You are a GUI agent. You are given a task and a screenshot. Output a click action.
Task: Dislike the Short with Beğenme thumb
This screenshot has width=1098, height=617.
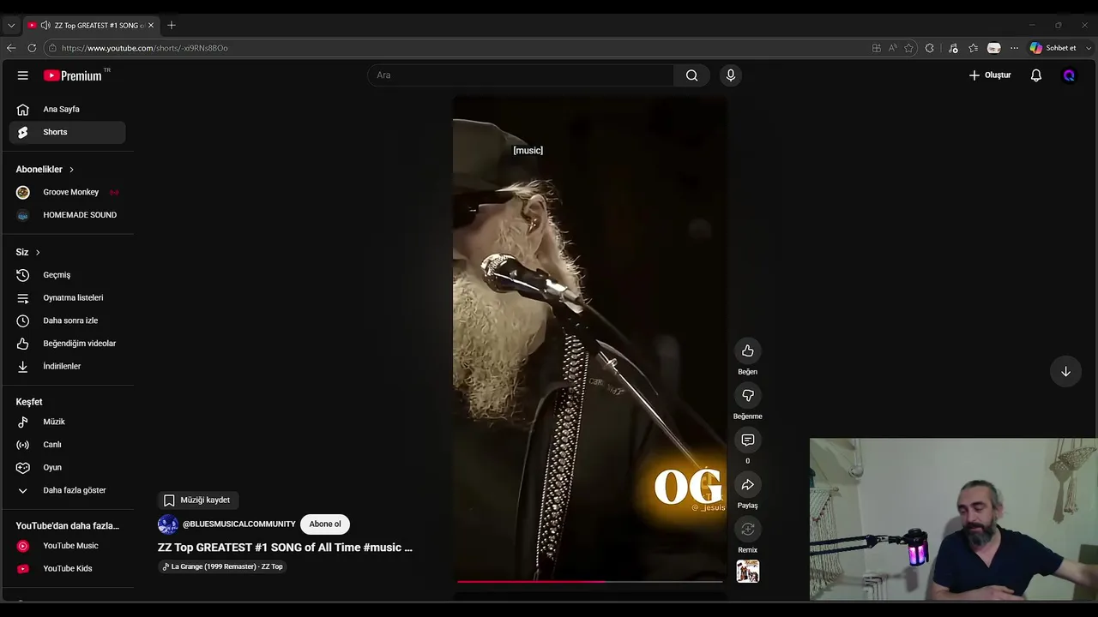pos(748,395)
